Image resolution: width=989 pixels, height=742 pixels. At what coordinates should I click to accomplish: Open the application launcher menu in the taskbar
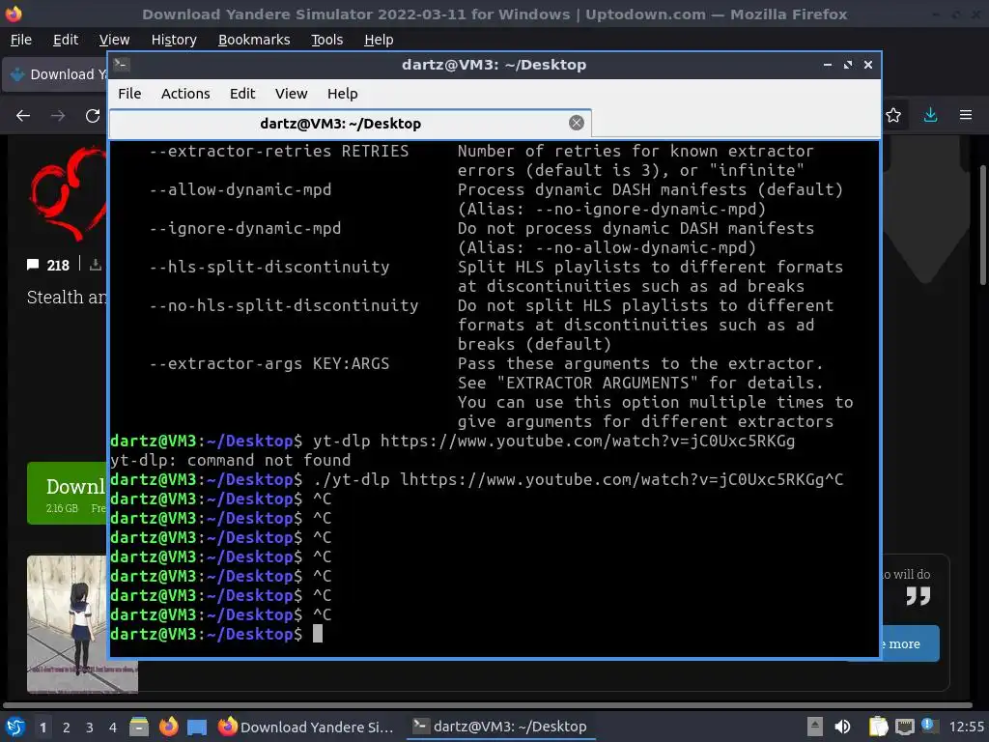15,727
